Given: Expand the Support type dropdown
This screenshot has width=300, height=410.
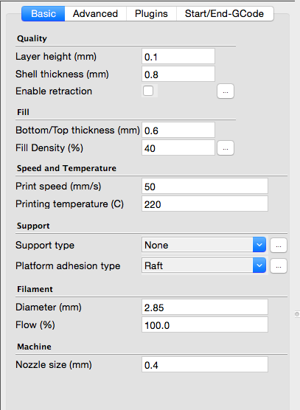Looking at the screenshot, I should (x=204, y=245).
